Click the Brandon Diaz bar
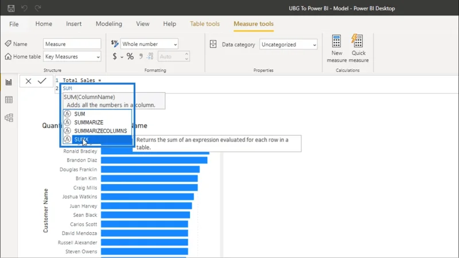The width and height of the screenshot is (459, 258). coord(154,160)
